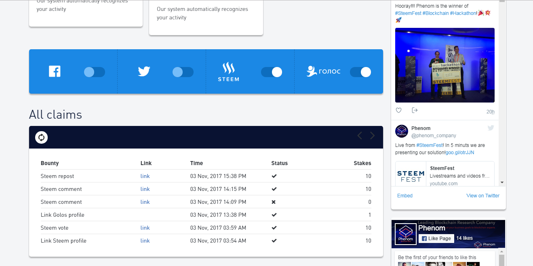This screenshot has height=266, width=533.
Task: Click the Steem logo icon
Action: click(x=229, y=72)
